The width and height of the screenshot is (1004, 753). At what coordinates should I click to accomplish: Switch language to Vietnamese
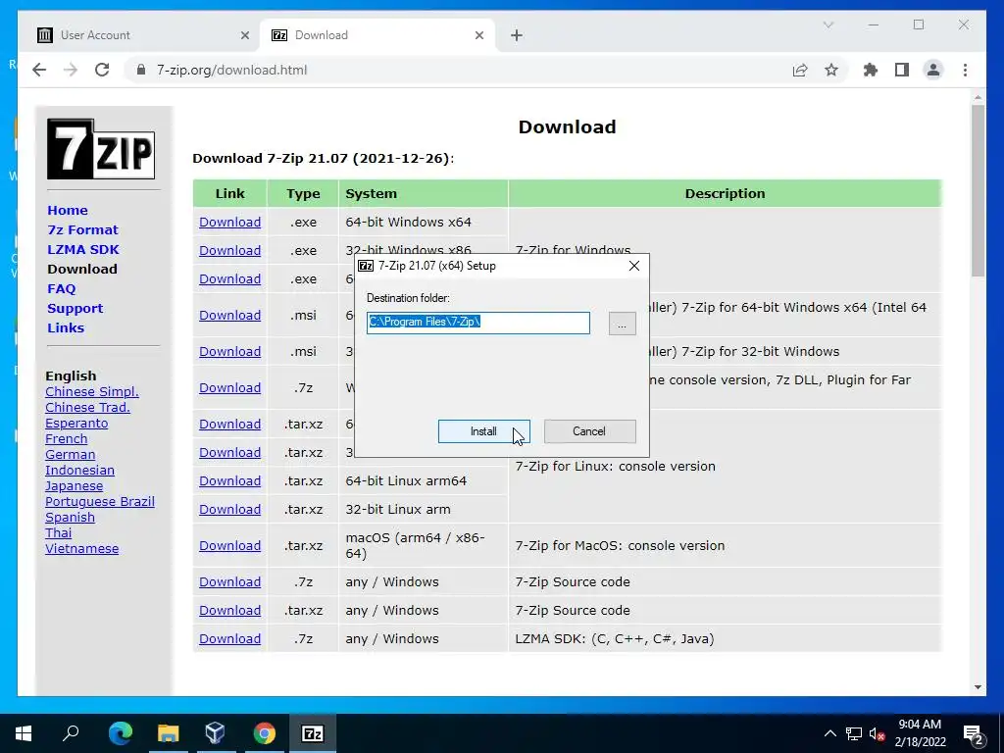coord(81,549)
